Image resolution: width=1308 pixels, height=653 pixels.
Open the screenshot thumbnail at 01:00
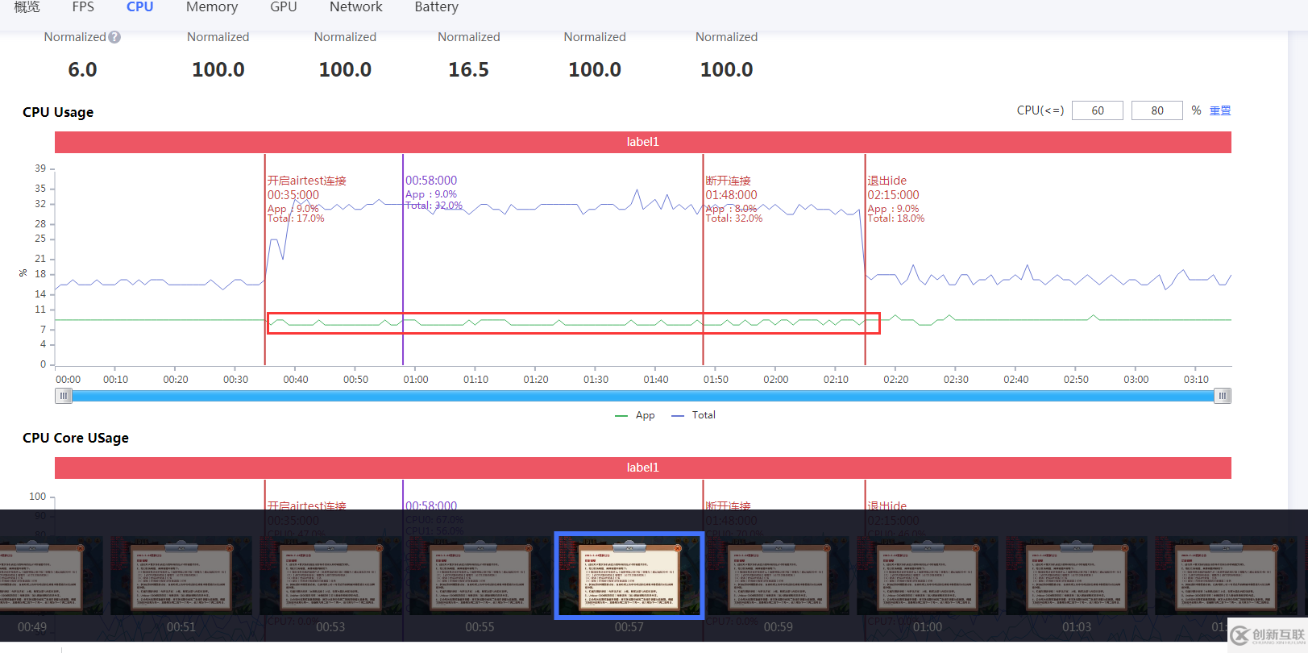pyautogui.click(x=928, y=576)
